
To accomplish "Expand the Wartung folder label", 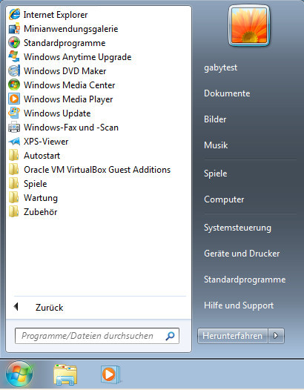I will pyautogui.click(x=41, y=198).
